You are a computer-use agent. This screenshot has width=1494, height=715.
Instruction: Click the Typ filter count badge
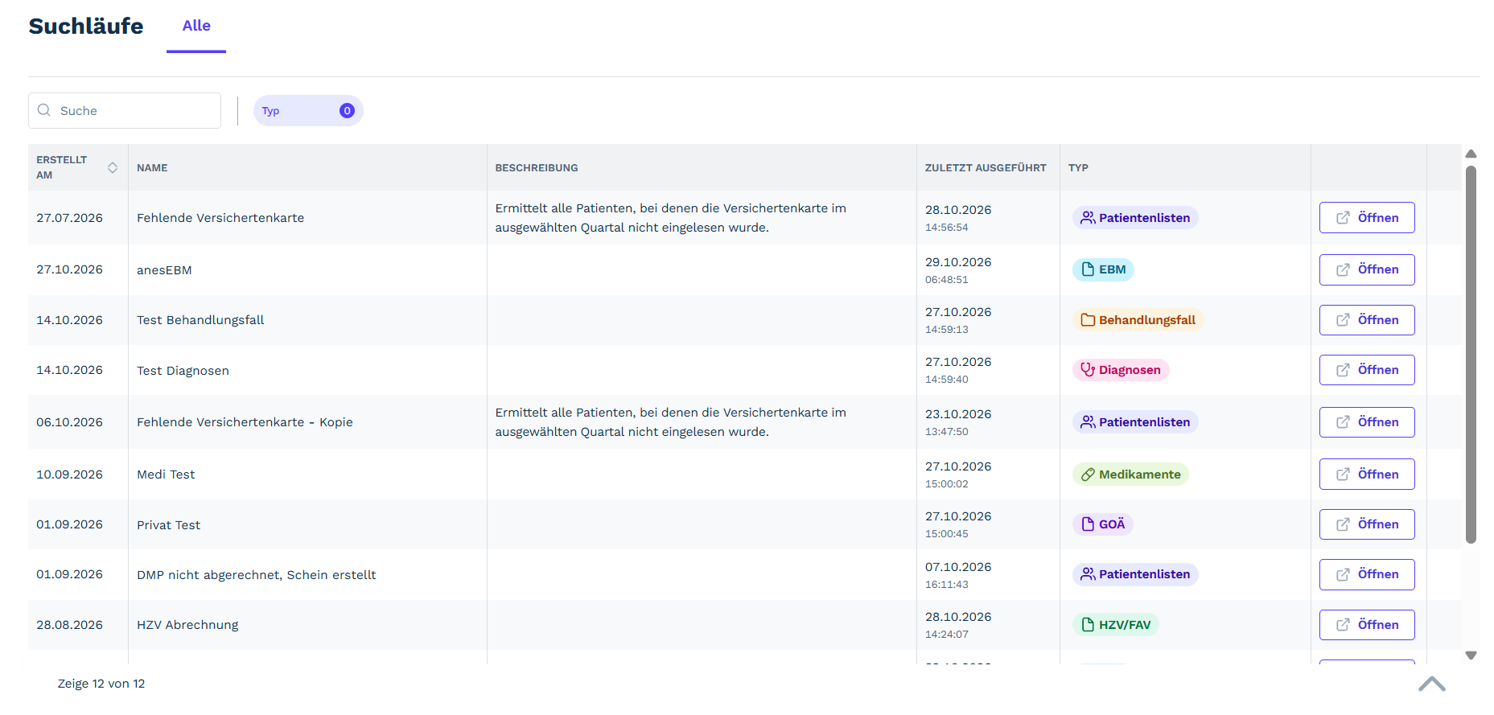(347, 111)
